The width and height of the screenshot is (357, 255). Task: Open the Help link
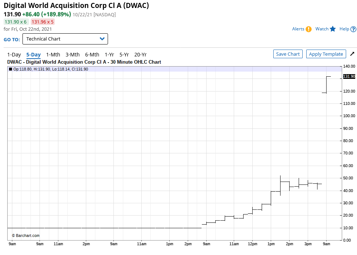pyautogui.click(x=344, y=29)
